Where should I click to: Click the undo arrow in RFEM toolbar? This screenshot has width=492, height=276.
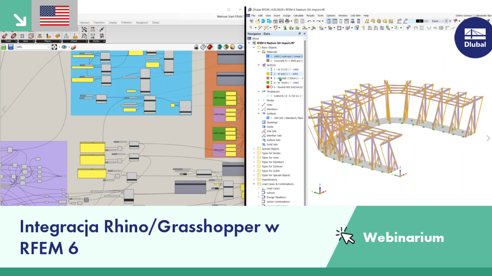(x=309, y=21)
